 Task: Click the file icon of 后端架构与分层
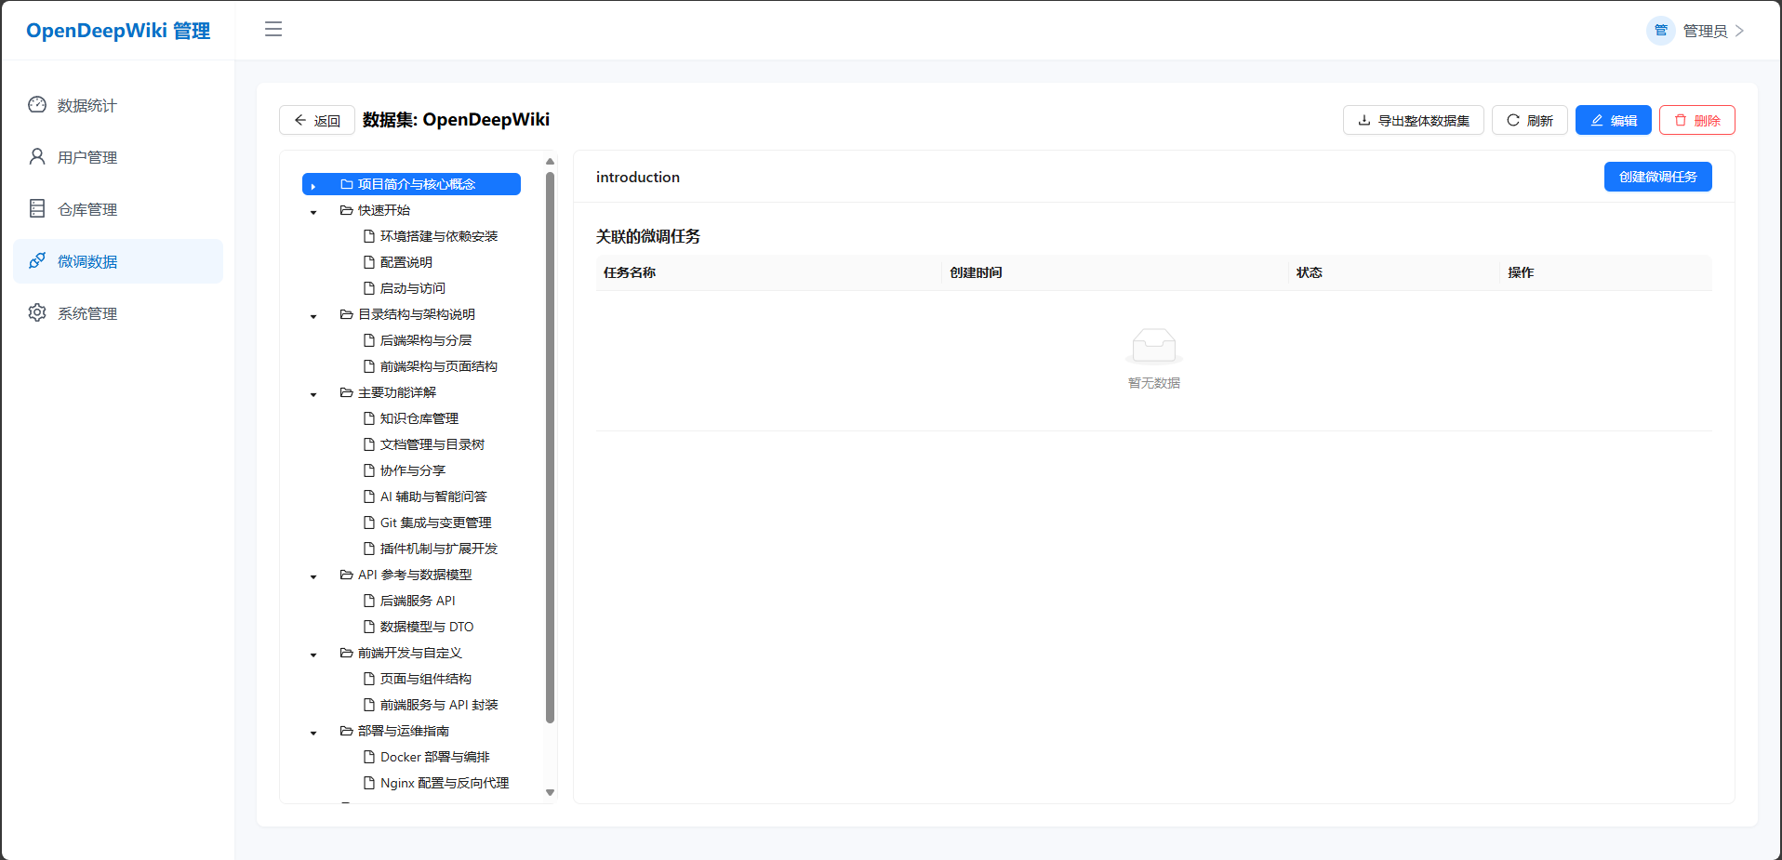click(x=369, y=340)
